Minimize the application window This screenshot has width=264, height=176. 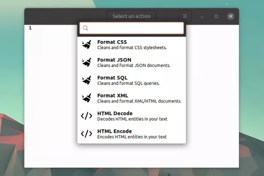coord(202,16)
